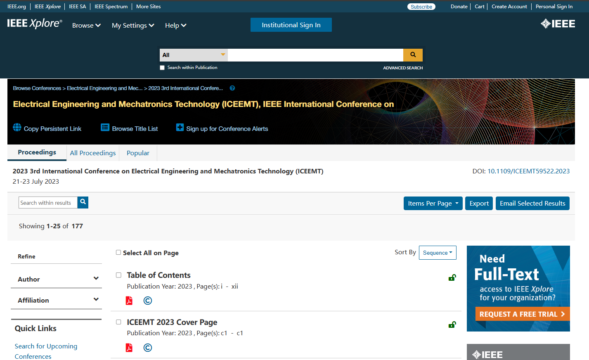Viewport: 589px width, 360px height.
Task: Open the All search category dropdown
Action: [194, 55]
